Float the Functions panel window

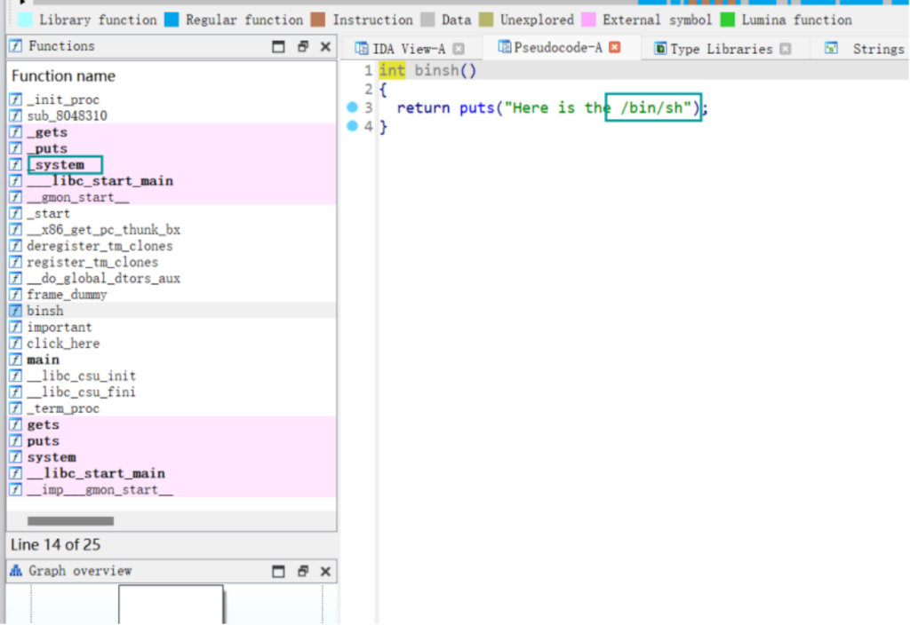click(x=302, y=47)
